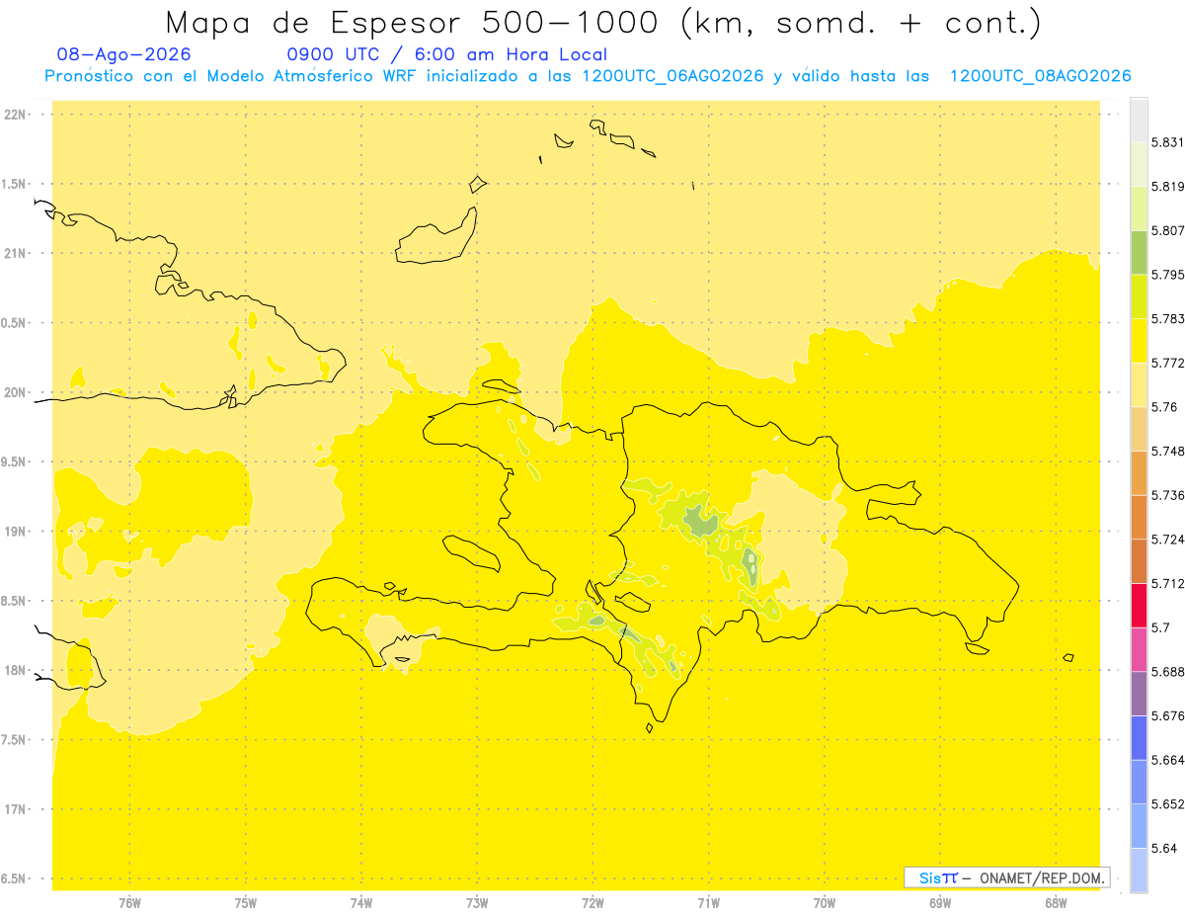Click the legend value '5.748'
This screenshot has width=1185, height=916.
tap(1168, 452)
